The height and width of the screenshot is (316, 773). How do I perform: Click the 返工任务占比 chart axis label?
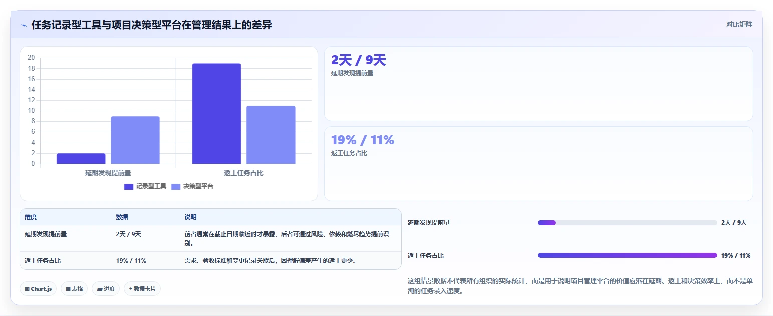244,173
